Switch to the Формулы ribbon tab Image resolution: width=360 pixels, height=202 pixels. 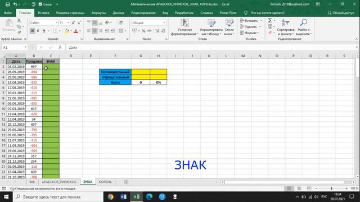[98, 13]
